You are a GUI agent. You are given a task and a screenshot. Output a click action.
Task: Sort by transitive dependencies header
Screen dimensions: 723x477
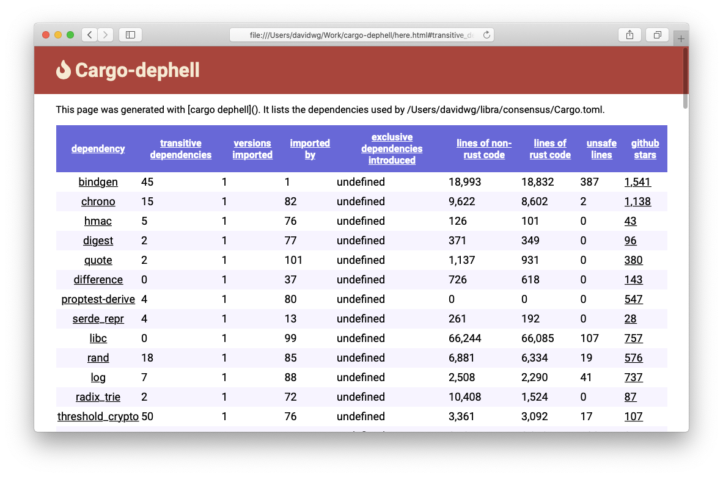coord(181,149)
